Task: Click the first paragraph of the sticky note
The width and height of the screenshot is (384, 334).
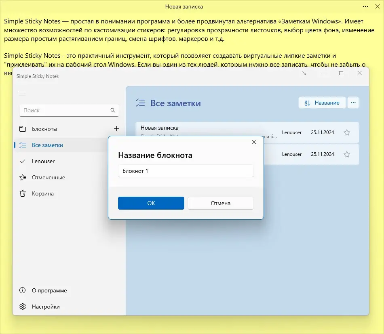Action: 189,30
